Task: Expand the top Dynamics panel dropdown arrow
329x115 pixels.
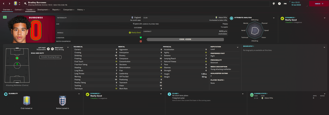Action: [325, 18]
